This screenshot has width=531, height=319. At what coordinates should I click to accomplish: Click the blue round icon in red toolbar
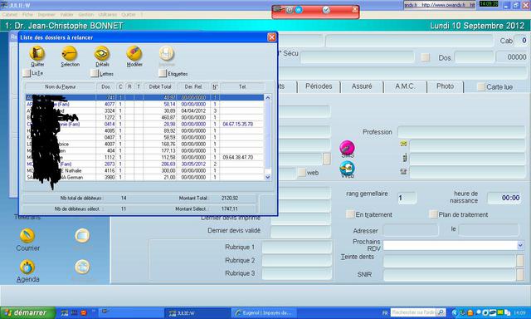(299, 10)
